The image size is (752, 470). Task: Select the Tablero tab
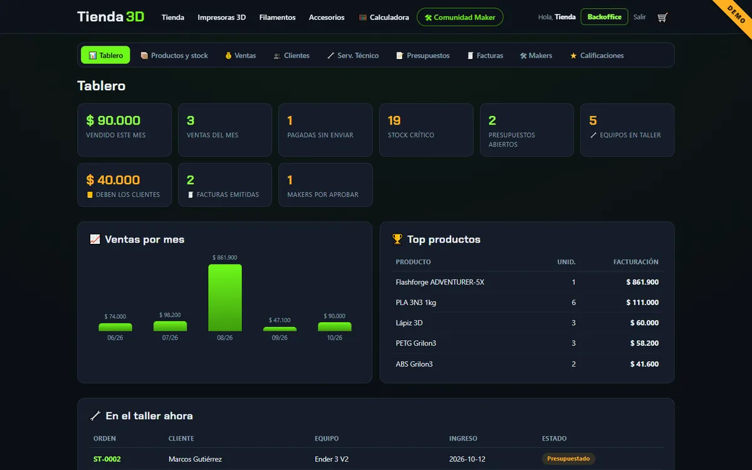106,55
